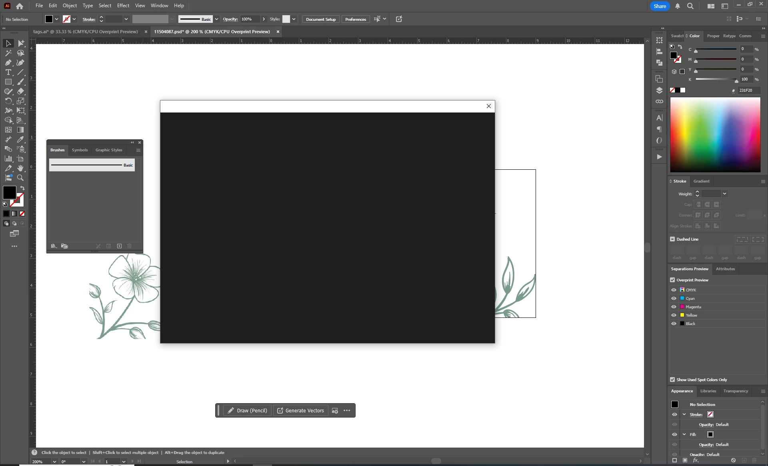768x466 pixels.
Task: Click the Generate Vectors button
Action: coord(300,411)
